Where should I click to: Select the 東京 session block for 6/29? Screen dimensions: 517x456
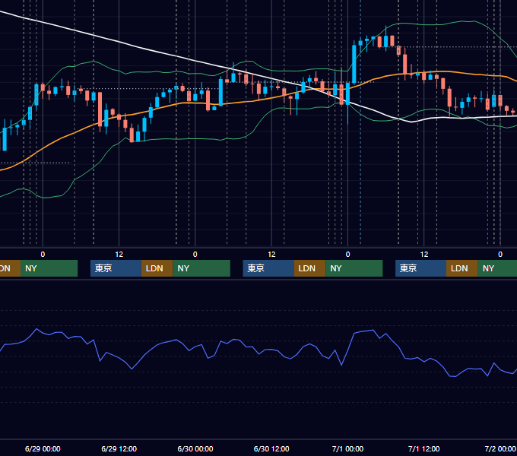tap(116, 268)
